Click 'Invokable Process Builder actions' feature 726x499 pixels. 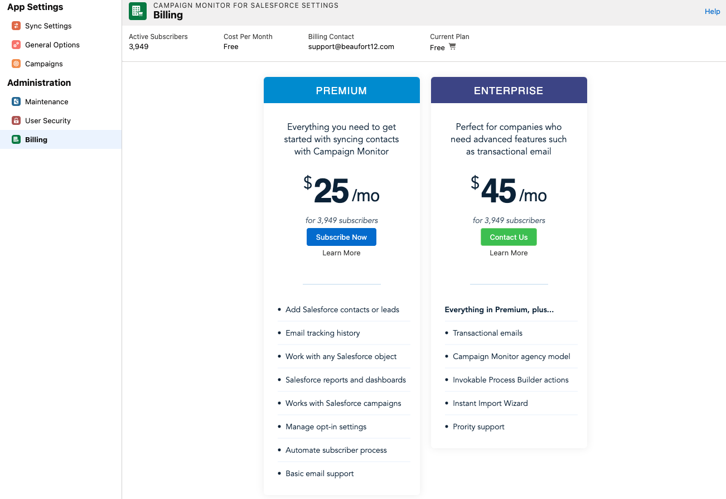click(x=511, y=380)
